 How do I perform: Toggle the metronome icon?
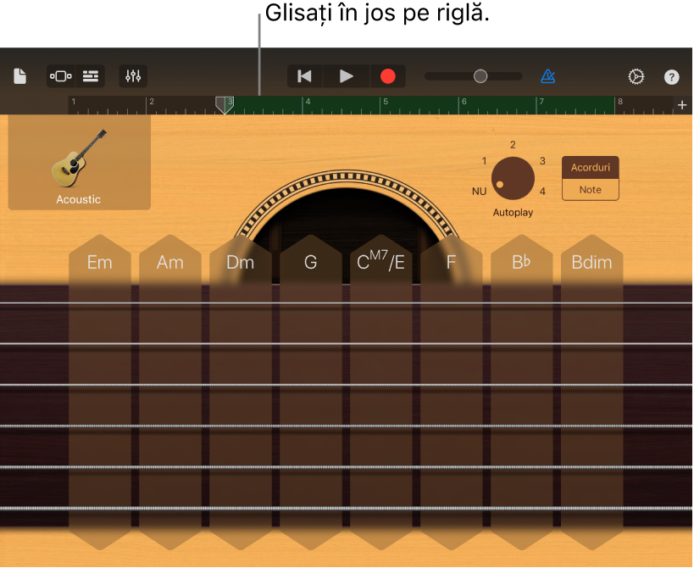pos(548,76)
